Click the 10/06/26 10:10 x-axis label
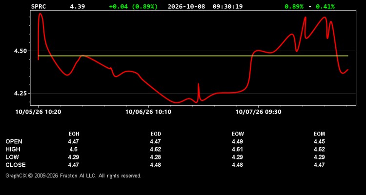 [x=148, y=112]
